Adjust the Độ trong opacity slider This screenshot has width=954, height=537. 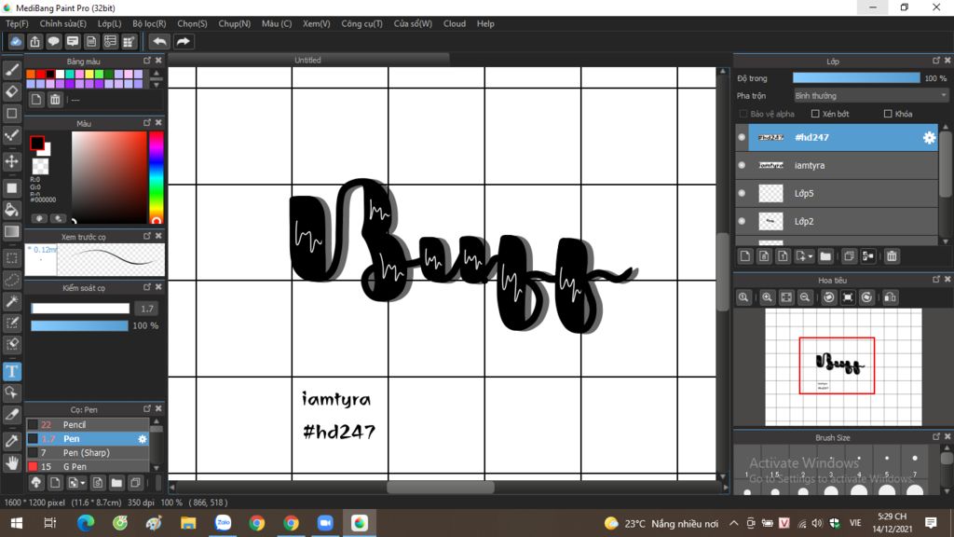pos(856,78)
